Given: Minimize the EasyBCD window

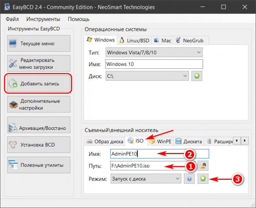Looking at the screenshot, I should (203, 7).
